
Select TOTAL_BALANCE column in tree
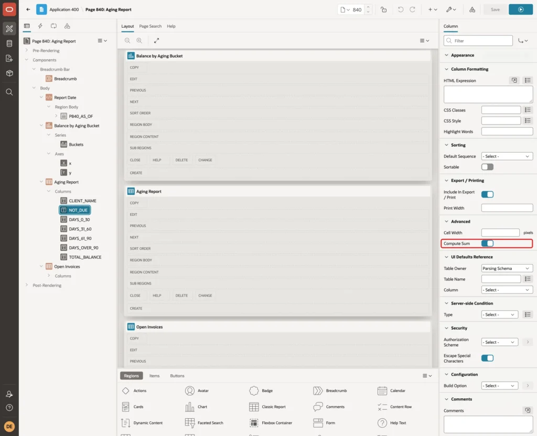85,257
